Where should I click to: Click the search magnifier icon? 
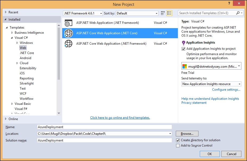point(238,13)
